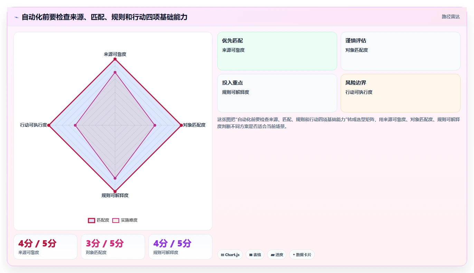Click the inner 实施难度 point on 行动可执行度 axis

pyautogui.click(x=75, y=125)
